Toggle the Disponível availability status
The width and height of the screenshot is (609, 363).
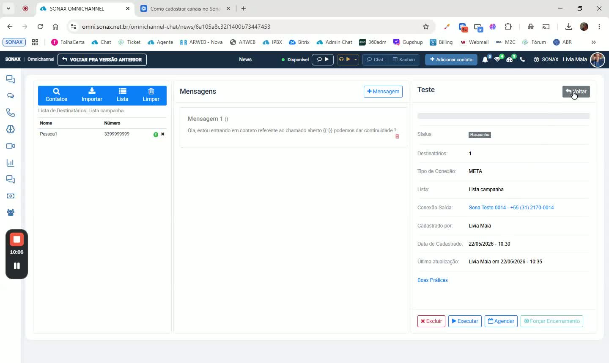(x=295, y=60)
